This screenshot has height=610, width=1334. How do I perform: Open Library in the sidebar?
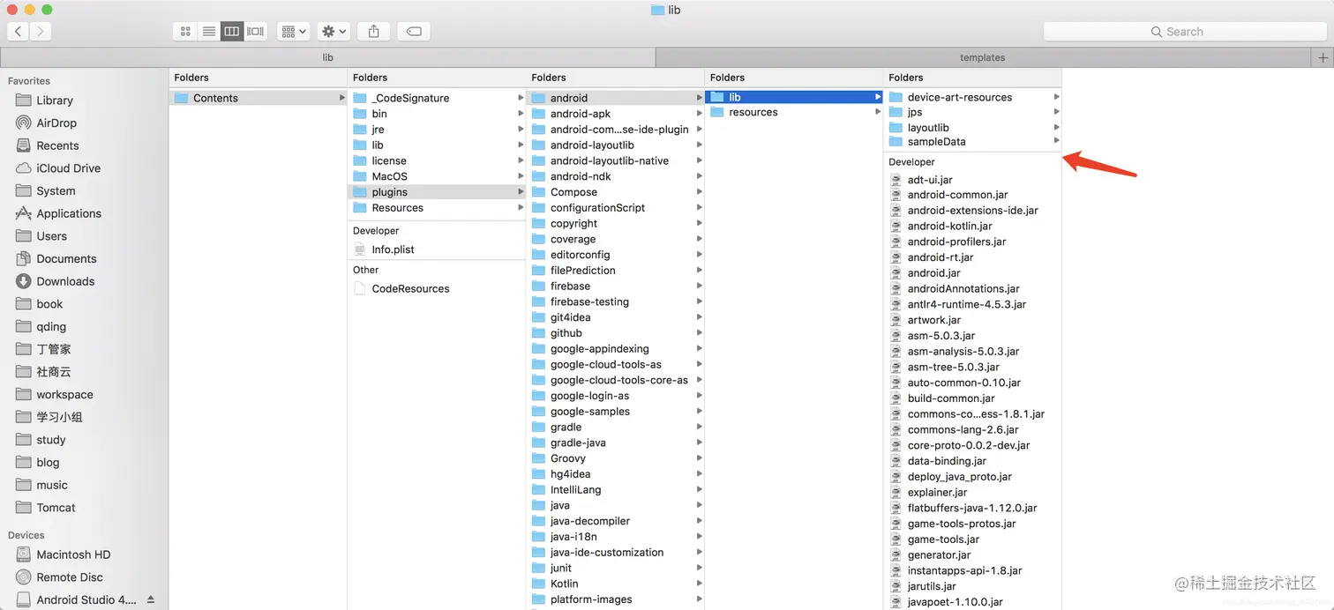tap(55, 100)
